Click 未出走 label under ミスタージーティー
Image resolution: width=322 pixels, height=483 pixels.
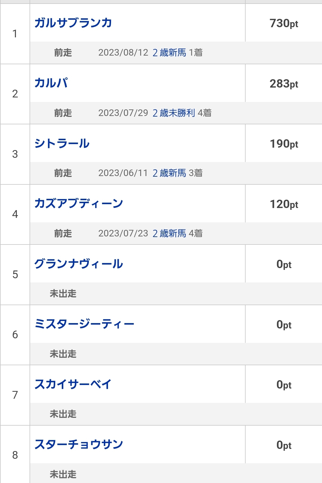pyautogui.click(x=63, y=354)
